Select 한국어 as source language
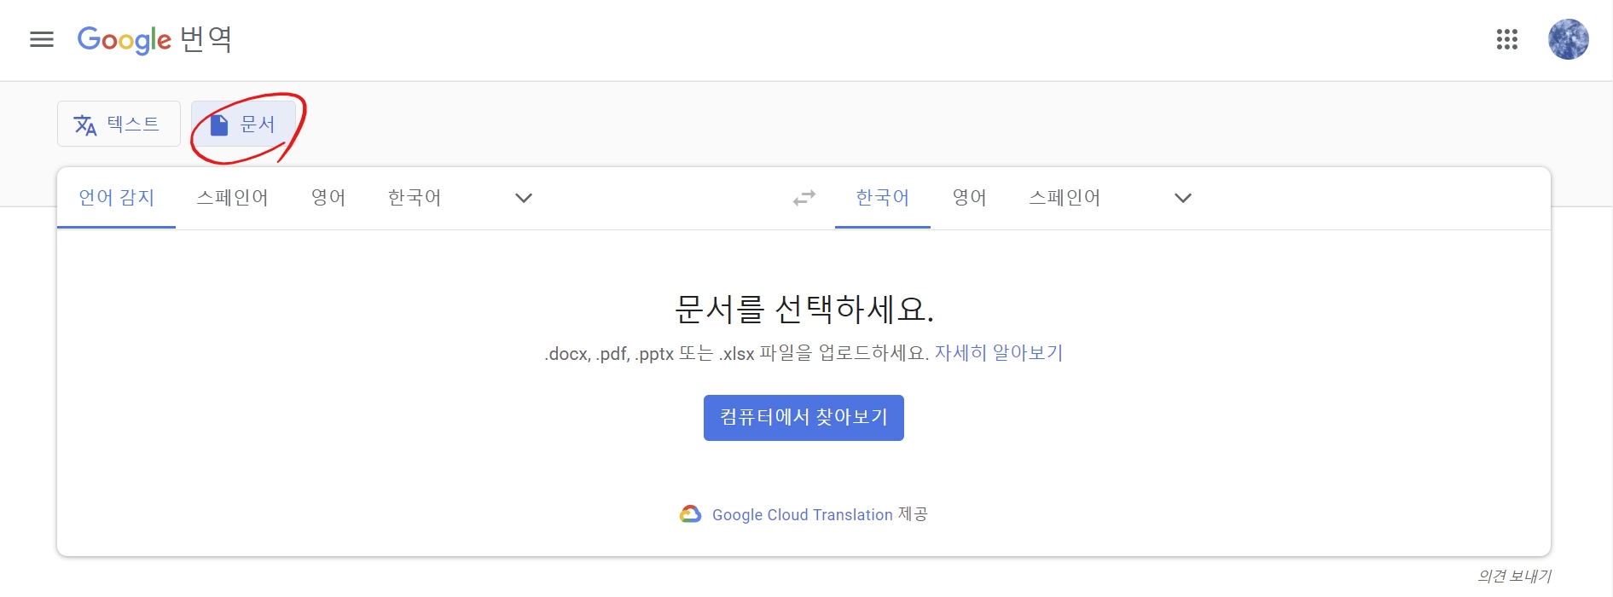The height and width of the screenshot is (597, 1613). pos(415,198)
